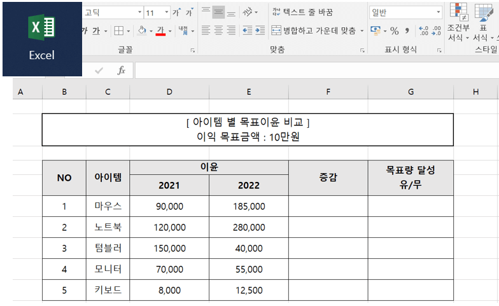Expand the border options dropdown arrow
Viewport: 499px width, 306px height.
(129, 31)
